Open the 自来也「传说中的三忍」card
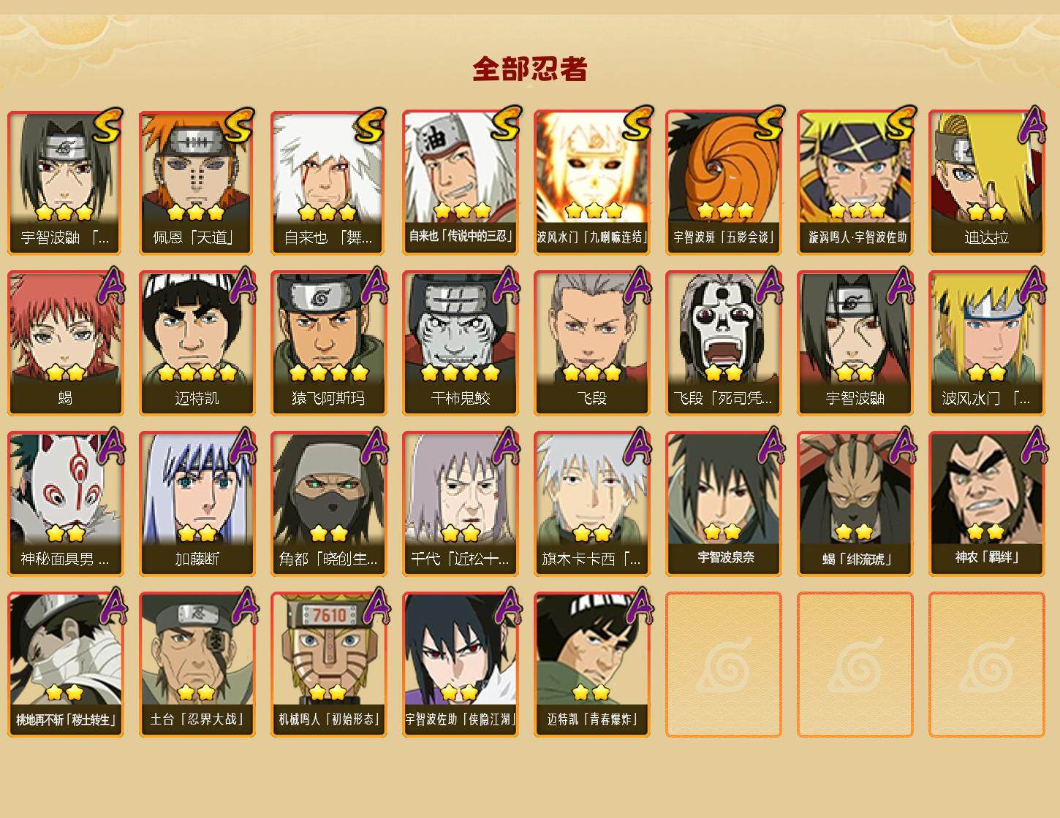 pyautogui.click(x=460, y=183)
